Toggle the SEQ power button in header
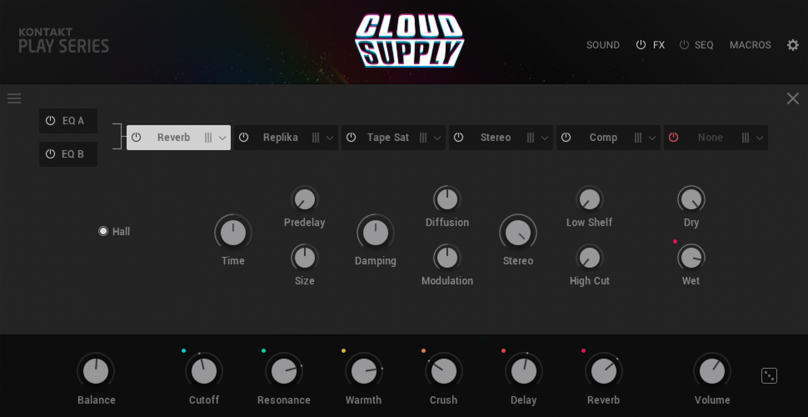The image size is (808, 417). [x=684, y=45]
